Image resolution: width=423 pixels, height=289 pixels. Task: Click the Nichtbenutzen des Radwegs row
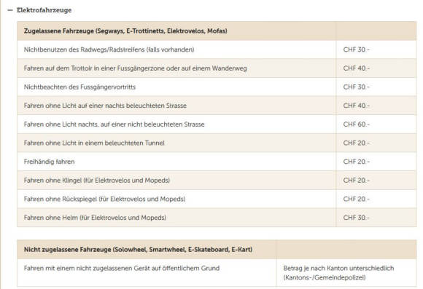pyautogui.click(x=217, y=50)
